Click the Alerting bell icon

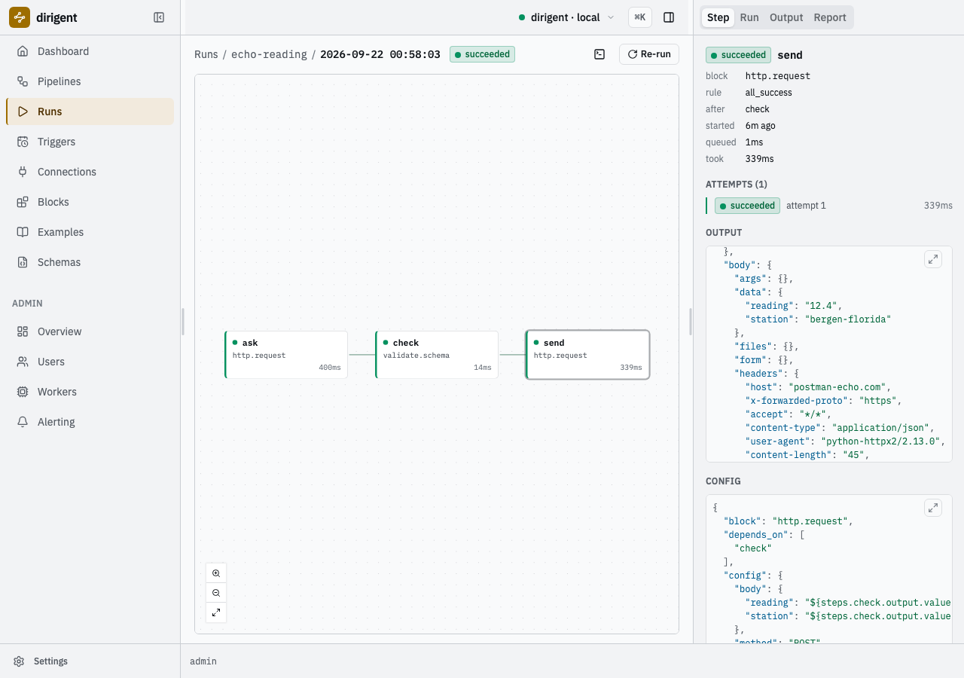(23, 422)
